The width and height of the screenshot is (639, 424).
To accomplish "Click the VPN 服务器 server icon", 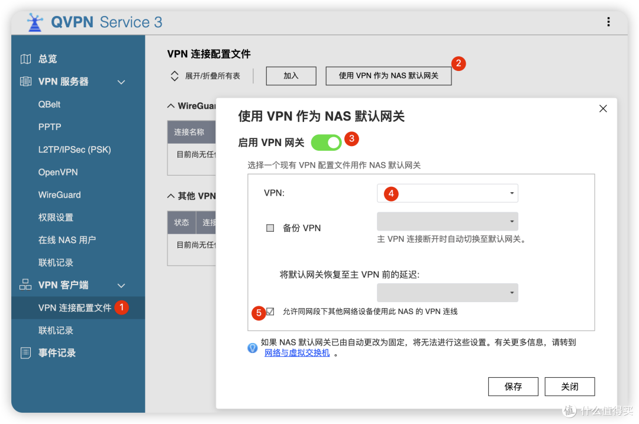I will point(25,82).
